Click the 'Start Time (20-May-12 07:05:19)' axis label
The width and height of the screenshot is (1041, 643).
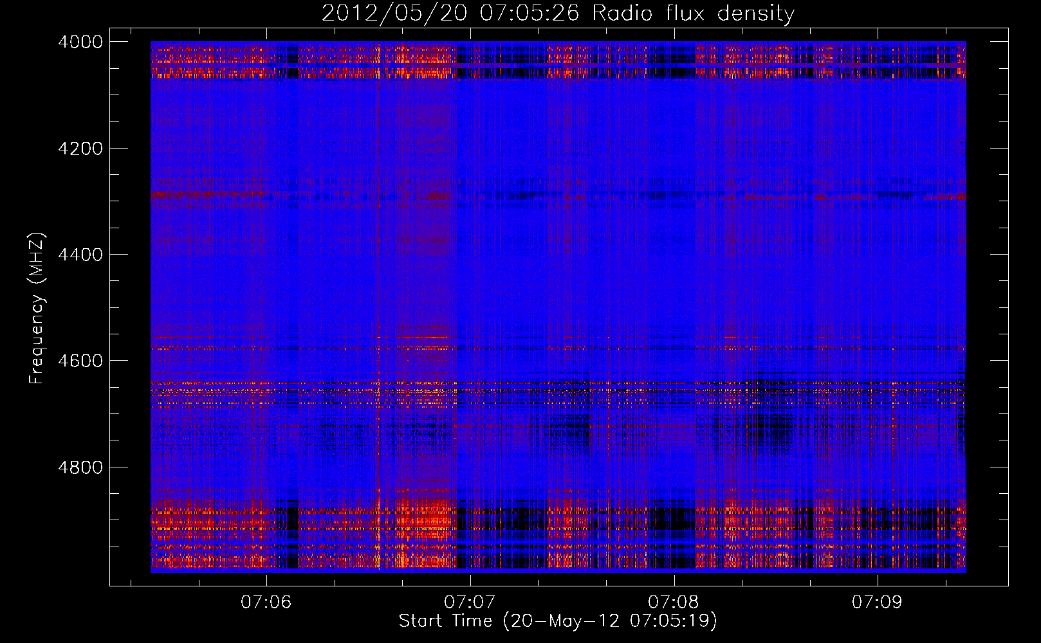pyautogui.click(x=558, y=621)
